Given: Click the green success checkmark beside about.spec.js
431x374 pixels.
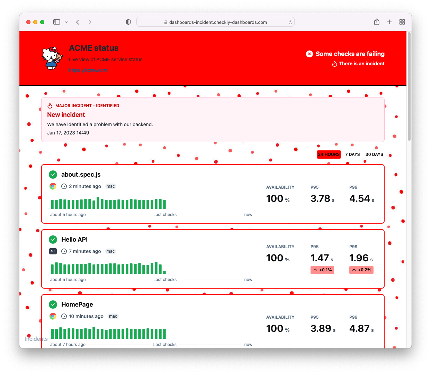Looking at the screenshot, I should 53,175.
